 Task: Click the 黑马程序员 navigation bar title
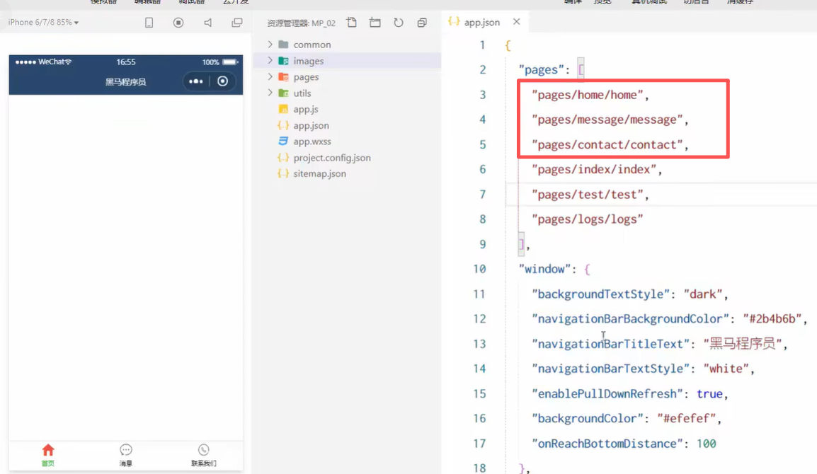[125, 82]
